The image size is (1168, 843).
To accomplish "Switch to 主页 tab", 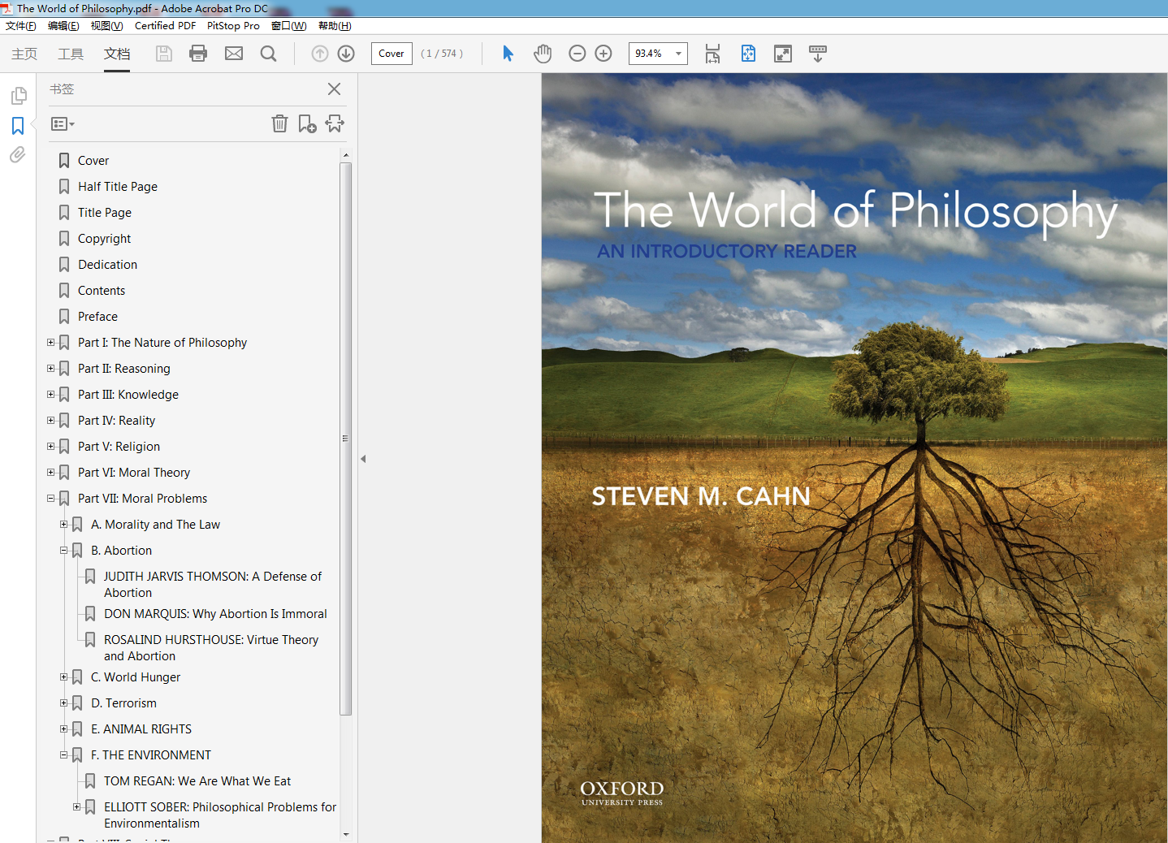I will [24, 54].
